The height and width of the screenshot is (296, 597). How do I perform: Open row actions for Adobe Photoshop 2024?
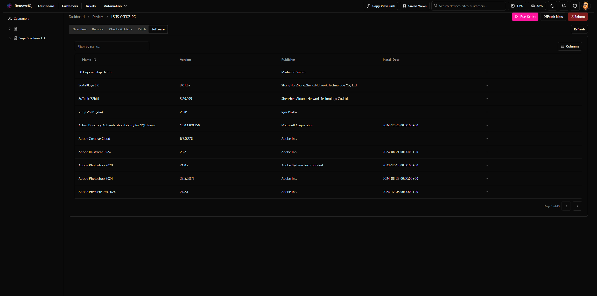click(488, 178)
